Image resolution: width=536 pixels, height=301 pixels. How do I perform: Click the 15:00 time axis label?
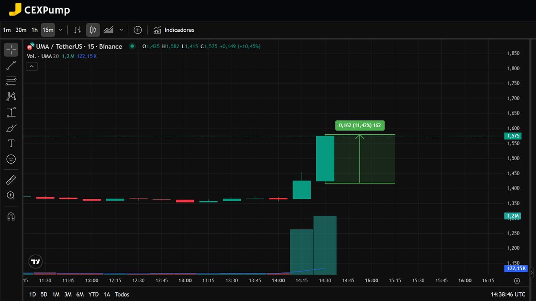click(372, 280)
